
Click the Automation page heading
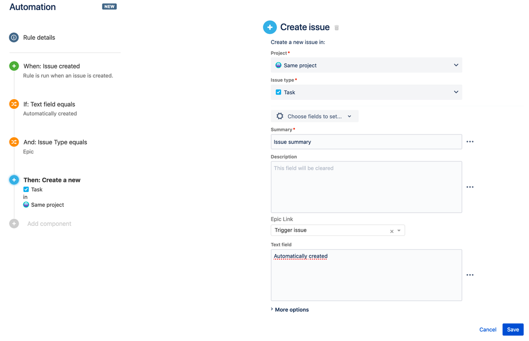(x=32, y=7)
